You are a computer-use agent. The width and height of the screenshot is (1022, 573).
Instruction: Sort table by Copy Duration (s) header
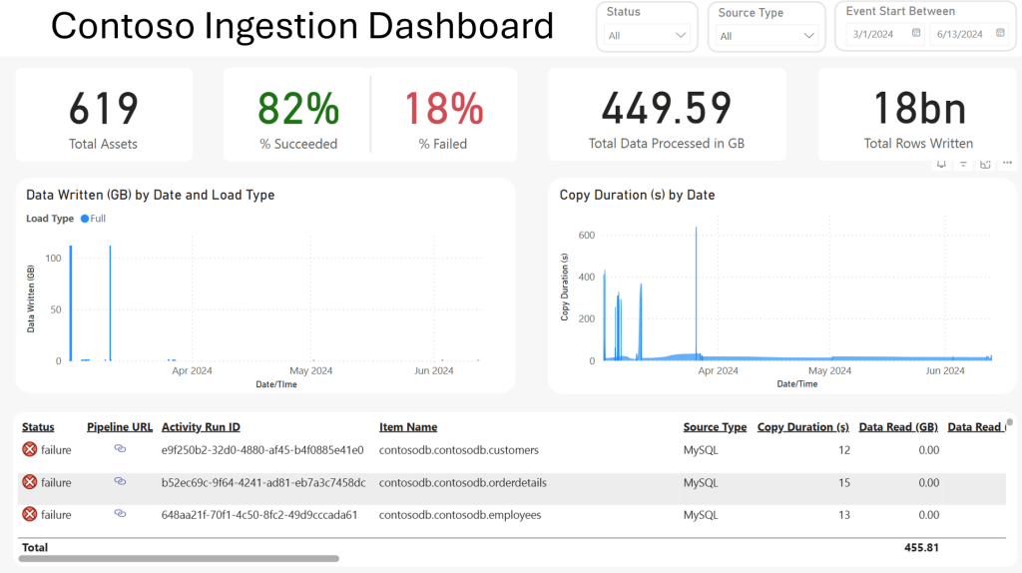point(803,427)
